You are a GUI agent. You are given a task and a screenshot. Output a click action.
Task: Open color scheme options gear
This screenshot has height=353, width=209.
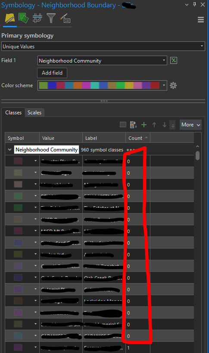coord(173,85)
